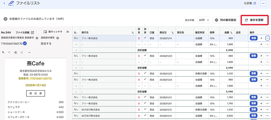
Task: Open ellipsis menu for the 2026/01/14 entry
Action: point(267,38)
